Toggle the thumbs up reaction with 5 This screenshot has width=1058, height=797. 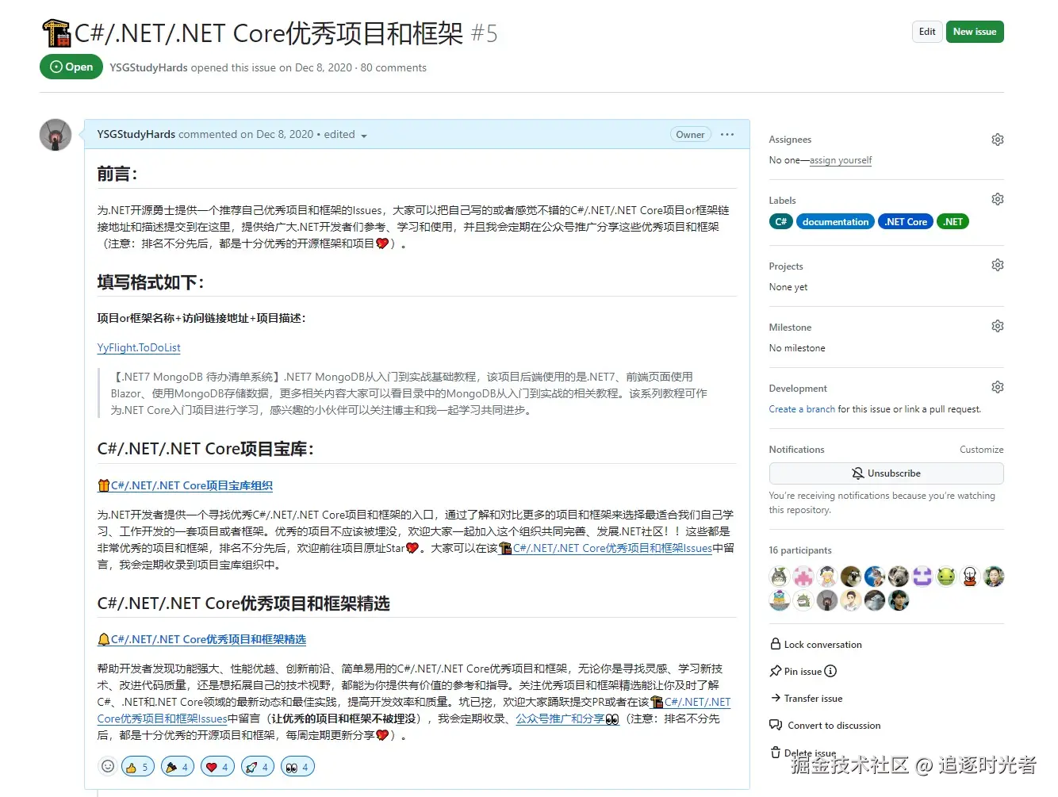coord(137,767)
